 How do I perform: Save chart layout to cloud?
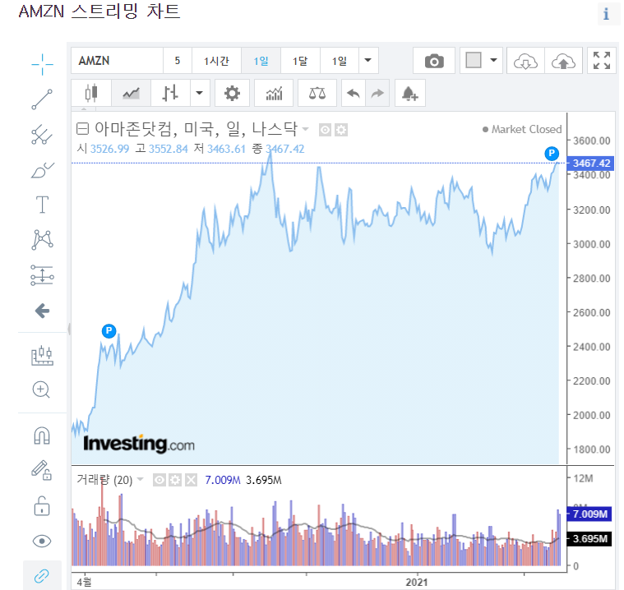pos(563,61)
